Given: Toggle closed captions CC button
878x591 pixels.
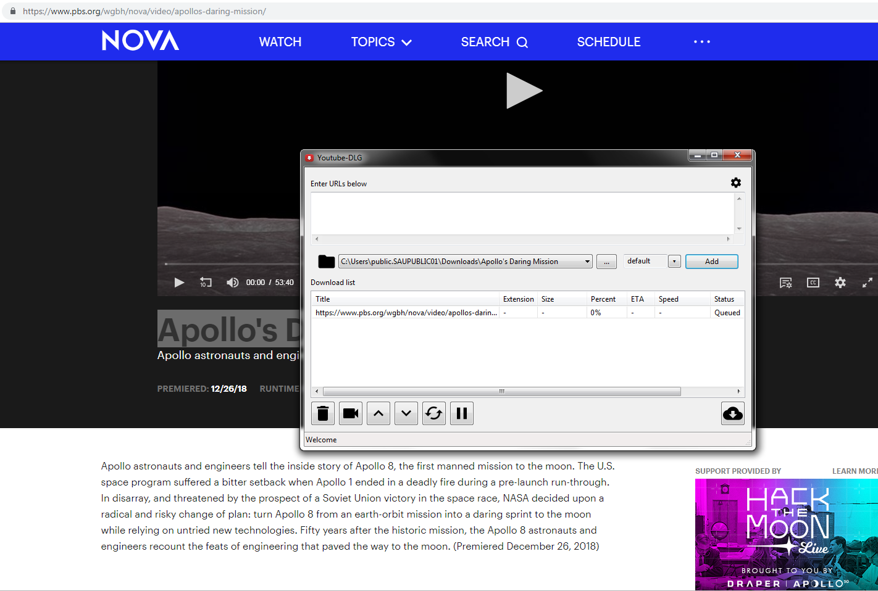Looking at the screenshot, I should click(813, 283).
